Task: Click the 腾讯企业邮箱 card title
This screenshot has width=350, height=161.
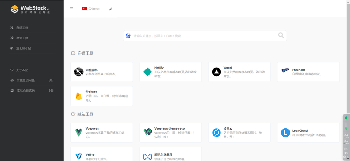Action: pyautogui.click(x=163, y=155)
